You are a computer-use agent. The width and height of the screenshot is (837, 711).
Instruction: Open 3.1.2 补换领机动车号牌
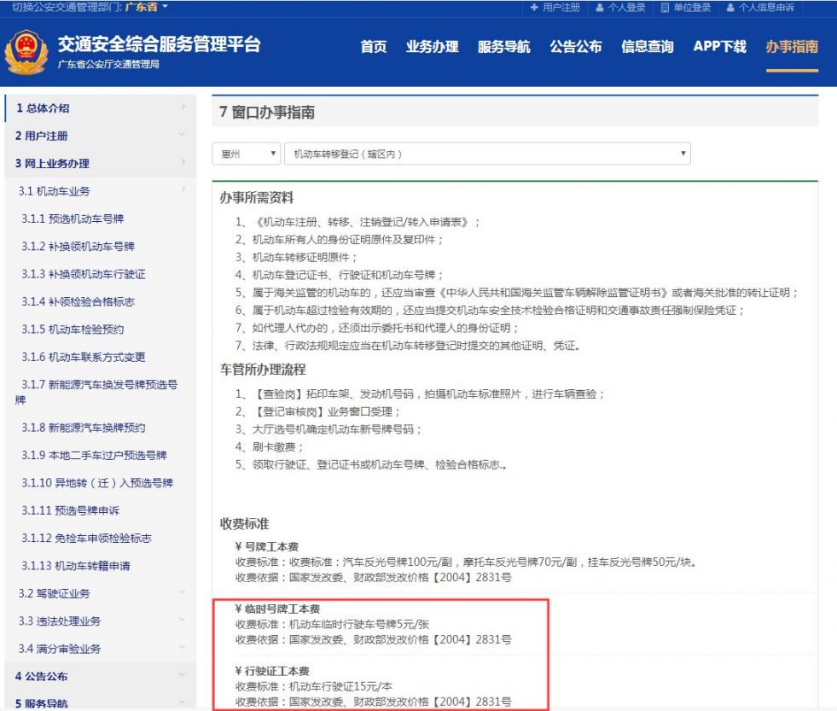78,247
